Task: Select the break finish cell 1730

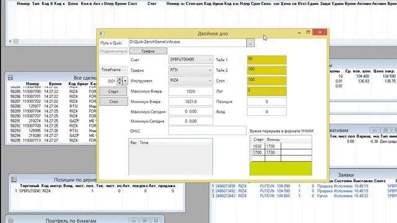Action: click(273, 152)
